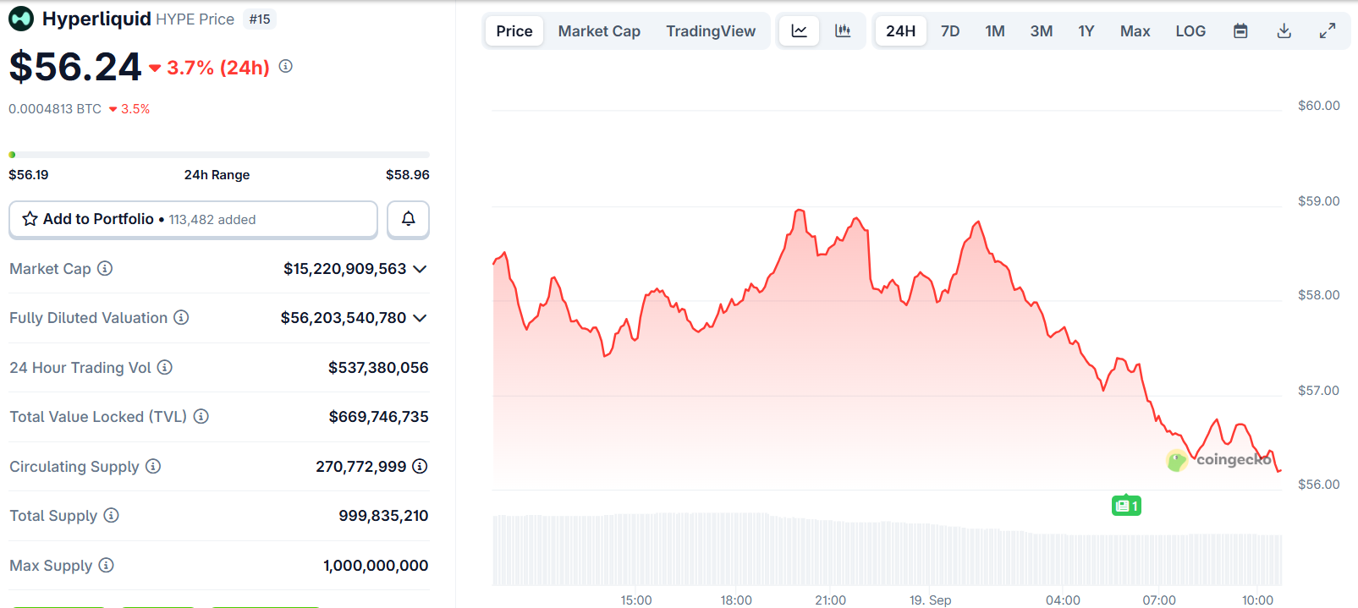Click the $58.96 range high value
This screenshot has width=1358, height=608.
[408, 175]
